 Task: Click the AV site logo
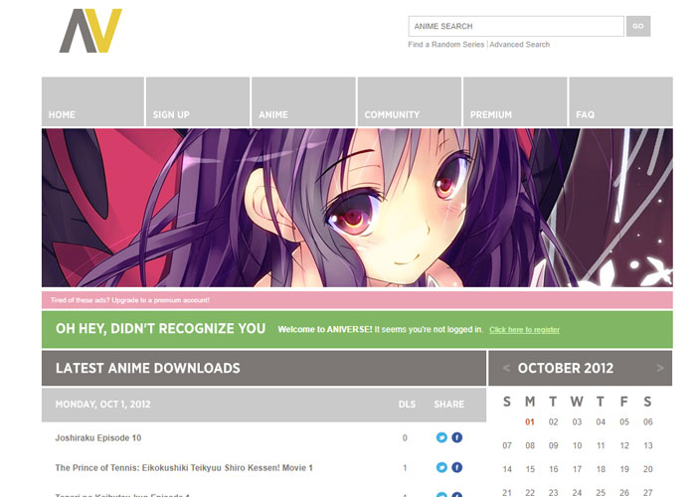pos(90,31)
